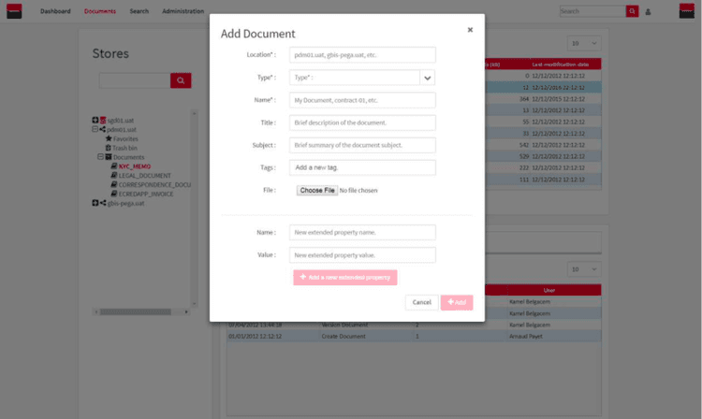Open the Type dropdown arrow
This screenshot has height=419, width=702.
428,78
